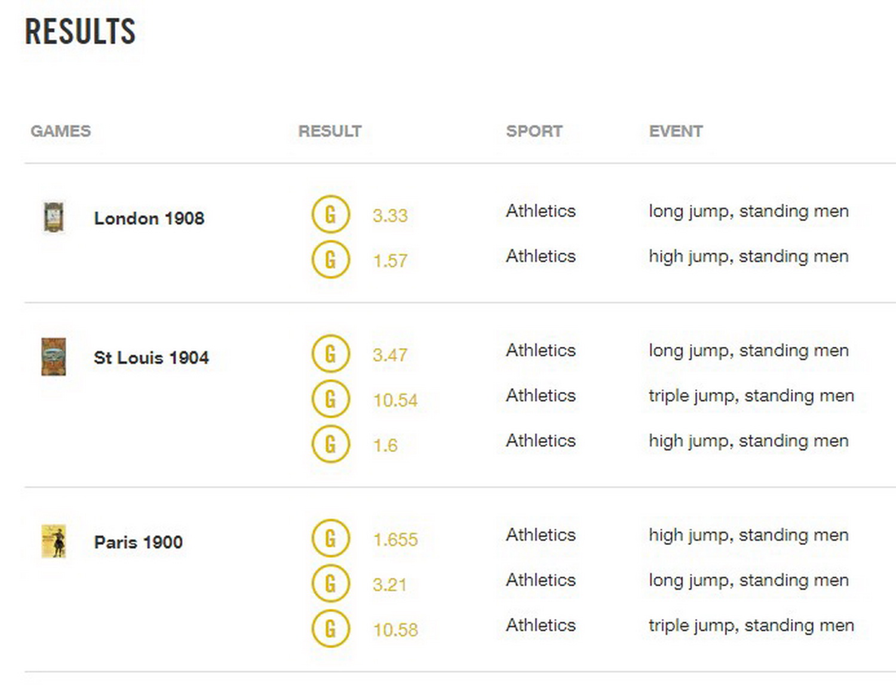Click the GAMES column header
The height and width of the screenshot is (693, 896).
61,131
